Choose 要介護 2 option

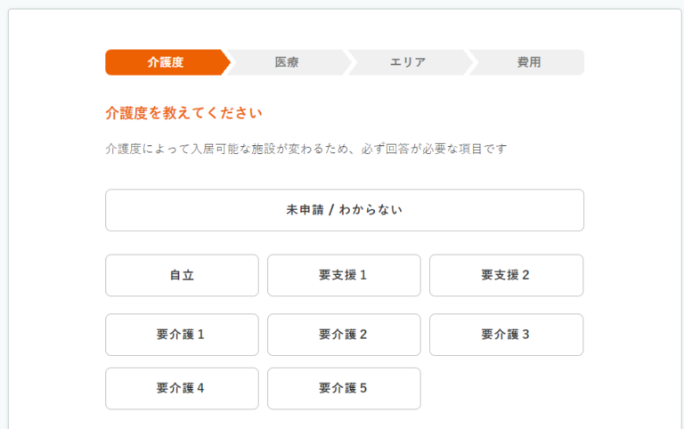click(x=344, y=335)
